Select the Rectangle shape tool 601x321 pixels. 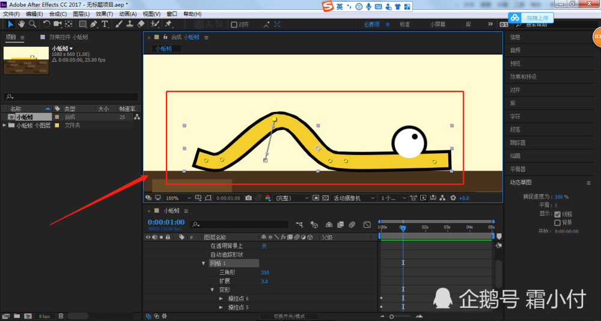point(82,24)
